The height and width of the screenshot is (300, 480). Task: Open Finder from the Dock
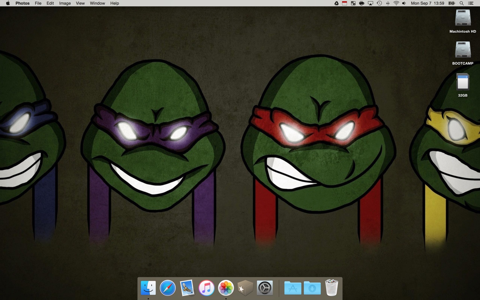tap(148, 288)
